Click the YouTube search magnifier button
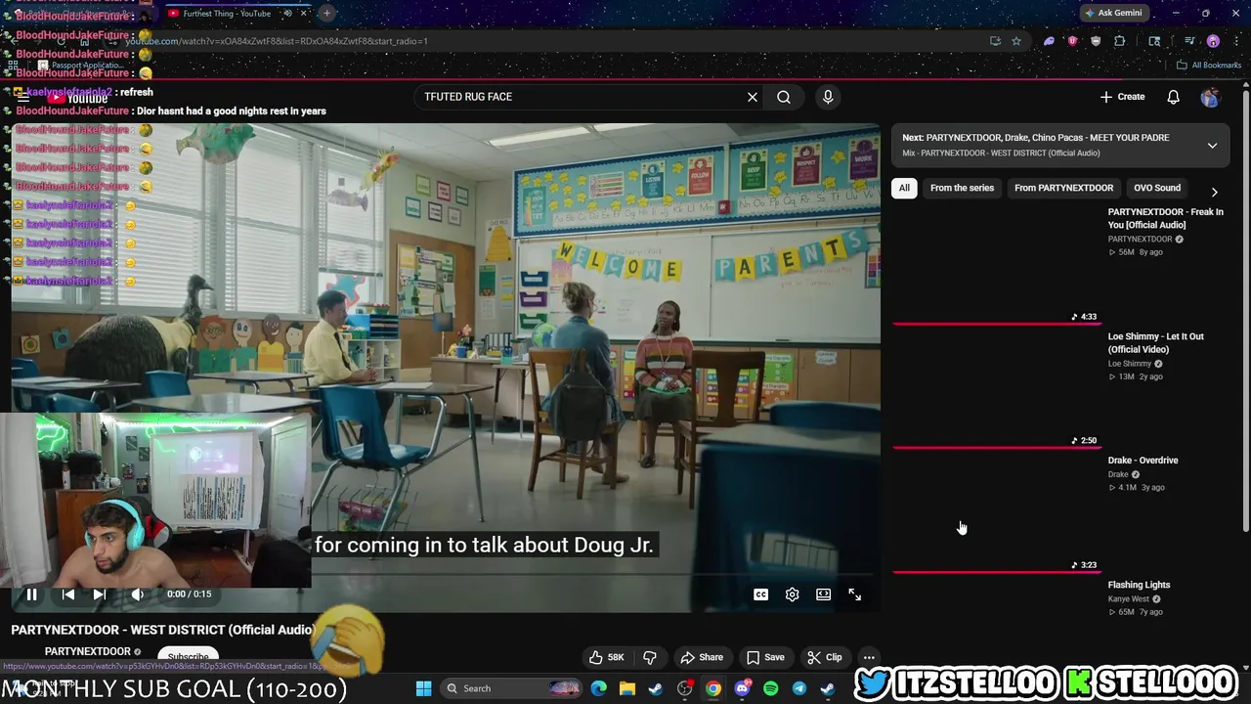Image resolution: width=1251 pixels, height=704 pixels. pos(784,97)
